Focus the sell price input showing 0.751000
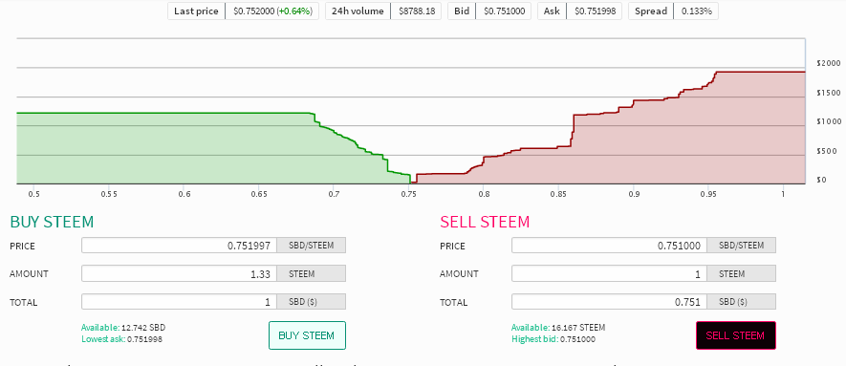846x366 pixels. (x=609, y=246)
